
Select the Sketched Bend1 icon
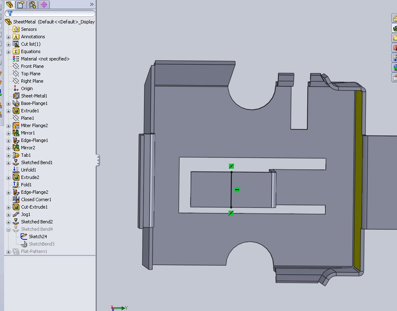point(16,162)
